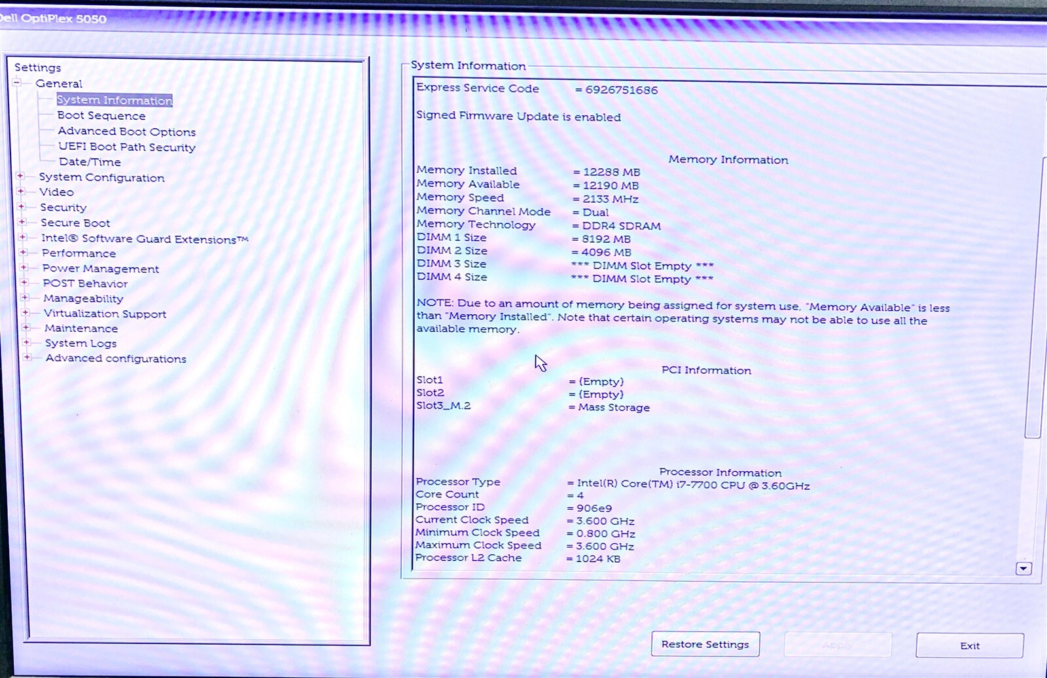Click Core Count value 4
The image size is (1047, 678).
pyautogui.click(x=580, y=496)
